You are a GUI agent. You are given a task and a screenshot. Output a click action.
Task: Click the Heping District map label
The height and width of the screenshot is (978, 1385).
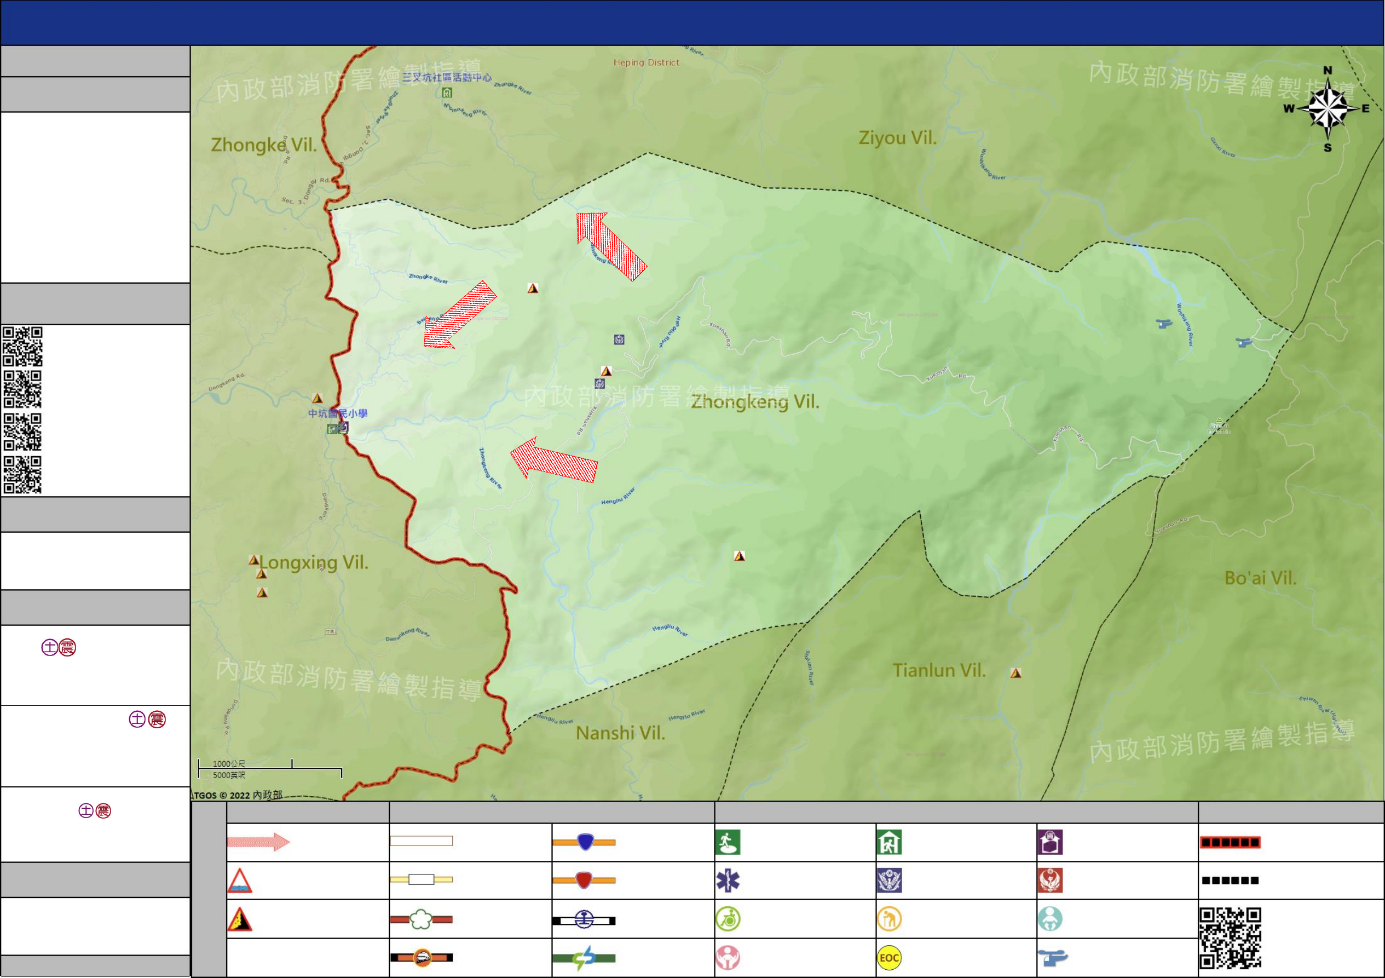647,63
